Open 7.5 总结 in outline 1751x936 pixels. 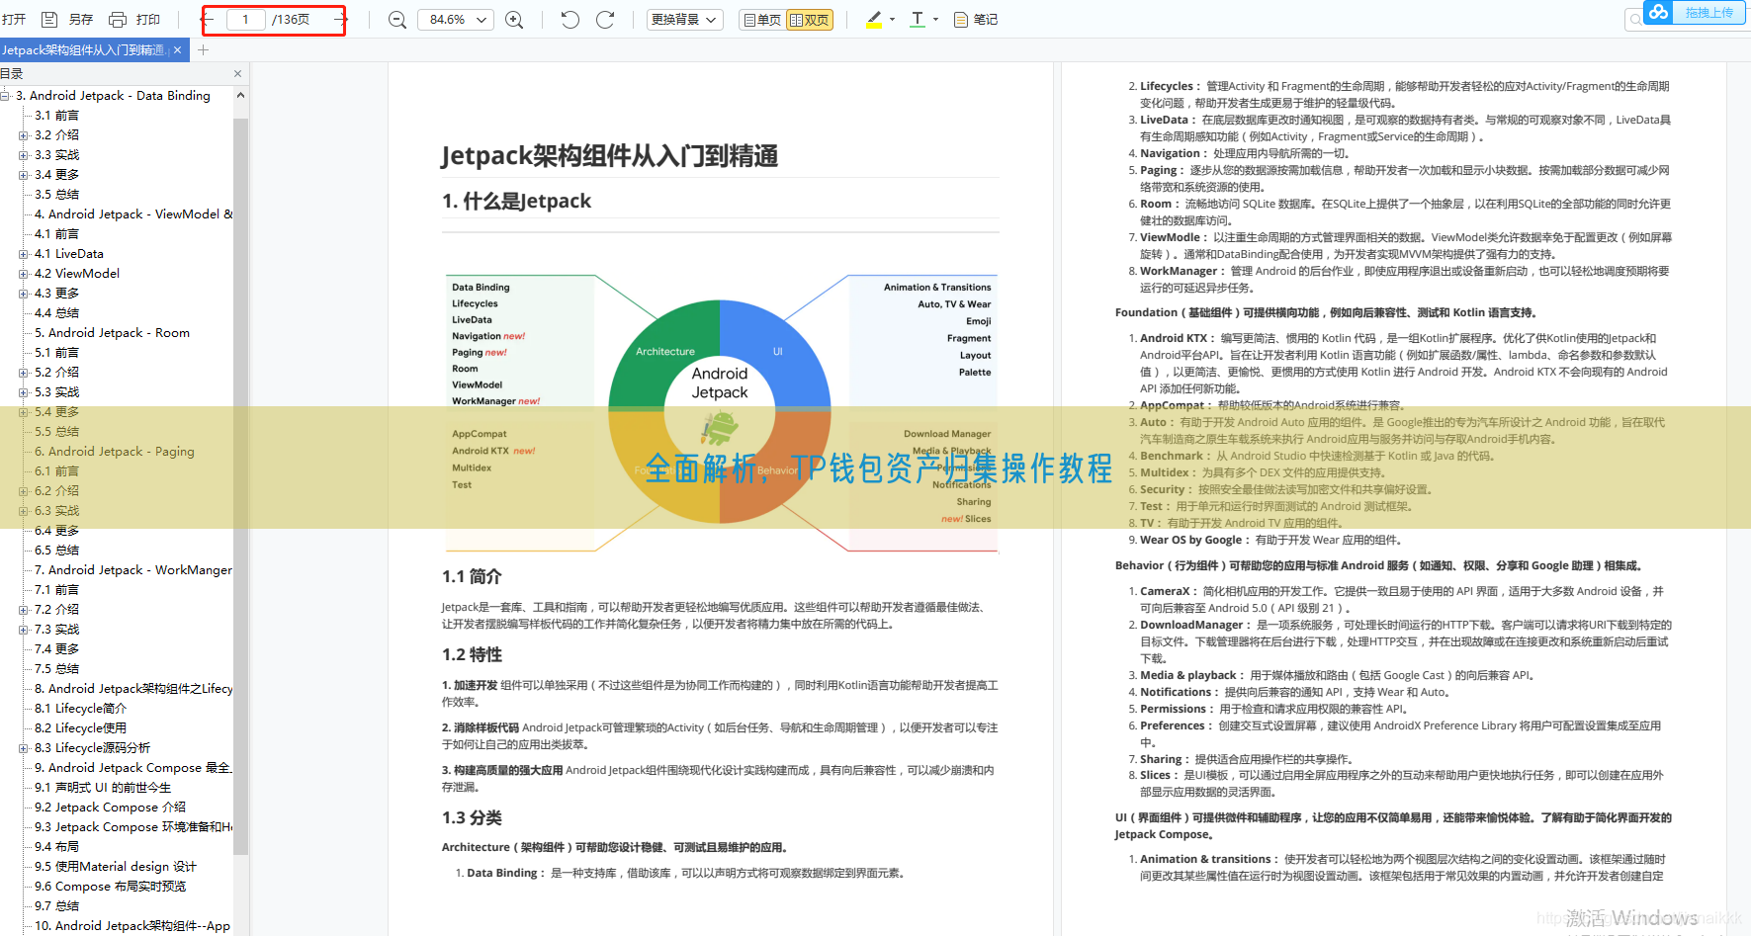56,669
